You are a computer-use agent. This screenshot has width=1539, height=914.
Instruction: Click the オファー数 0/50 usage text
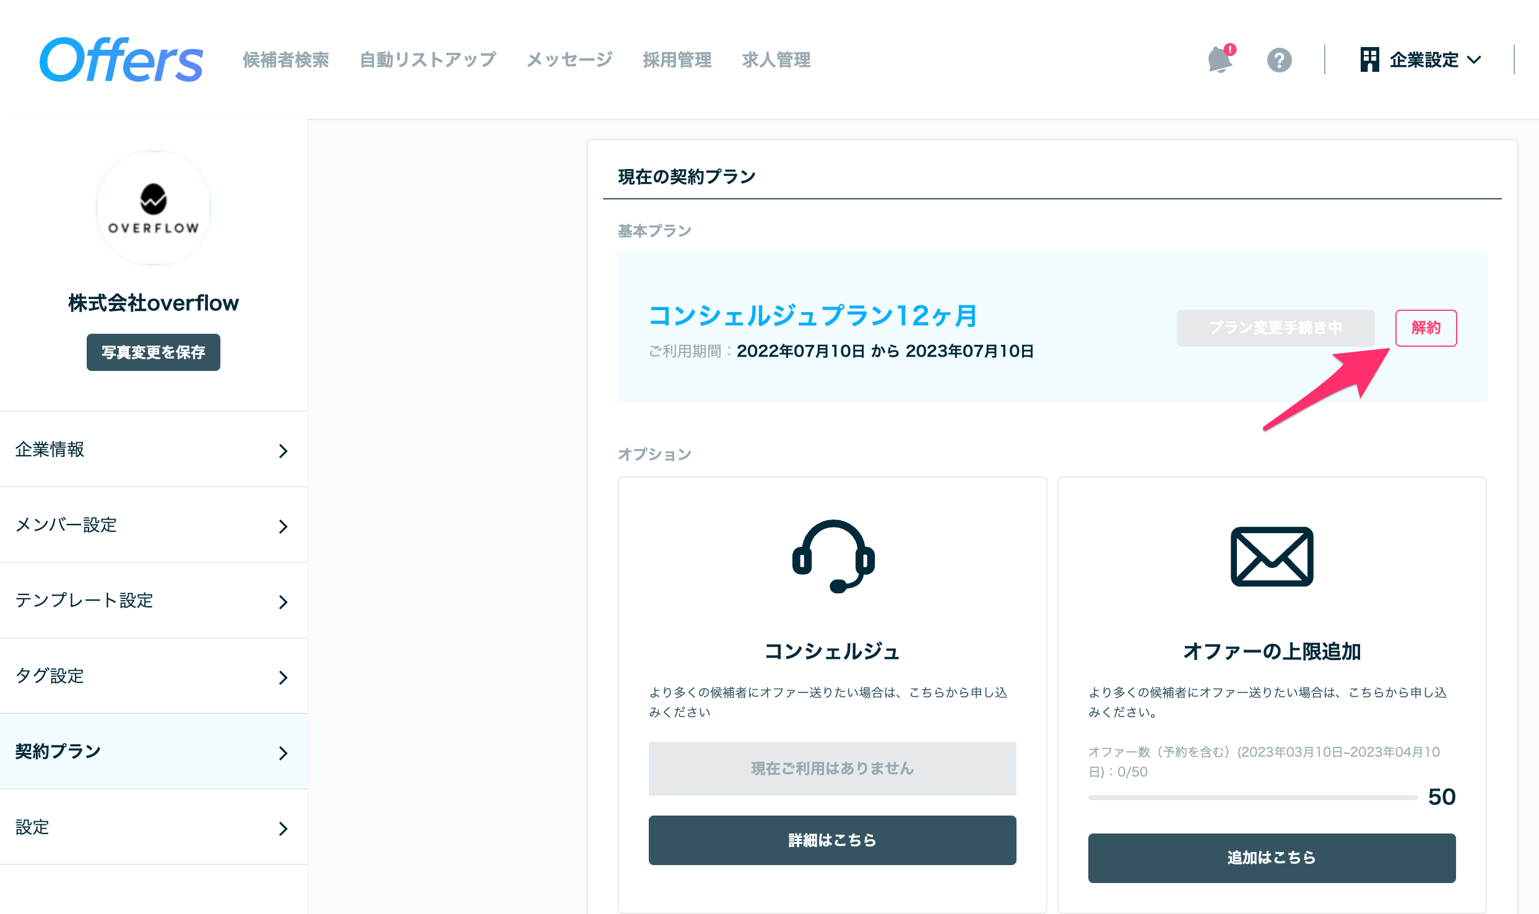click(1264, 762)
